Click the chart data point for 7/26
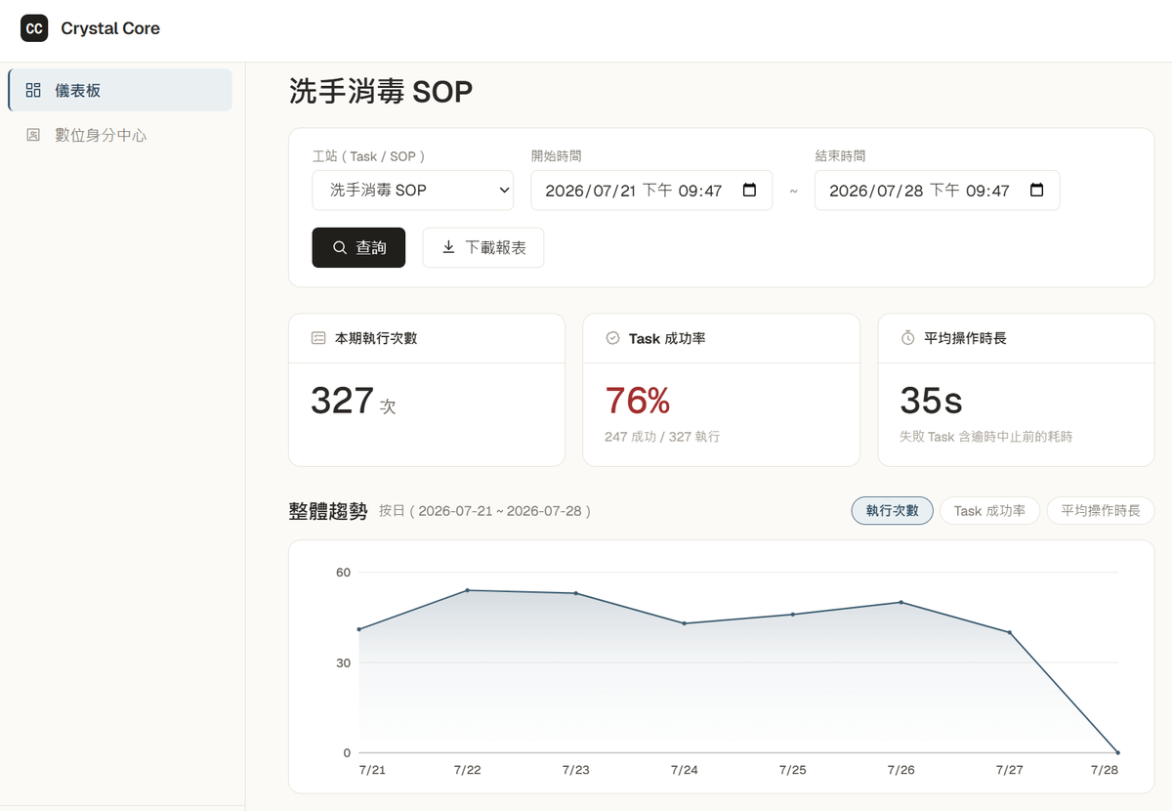 click(900, 602)
